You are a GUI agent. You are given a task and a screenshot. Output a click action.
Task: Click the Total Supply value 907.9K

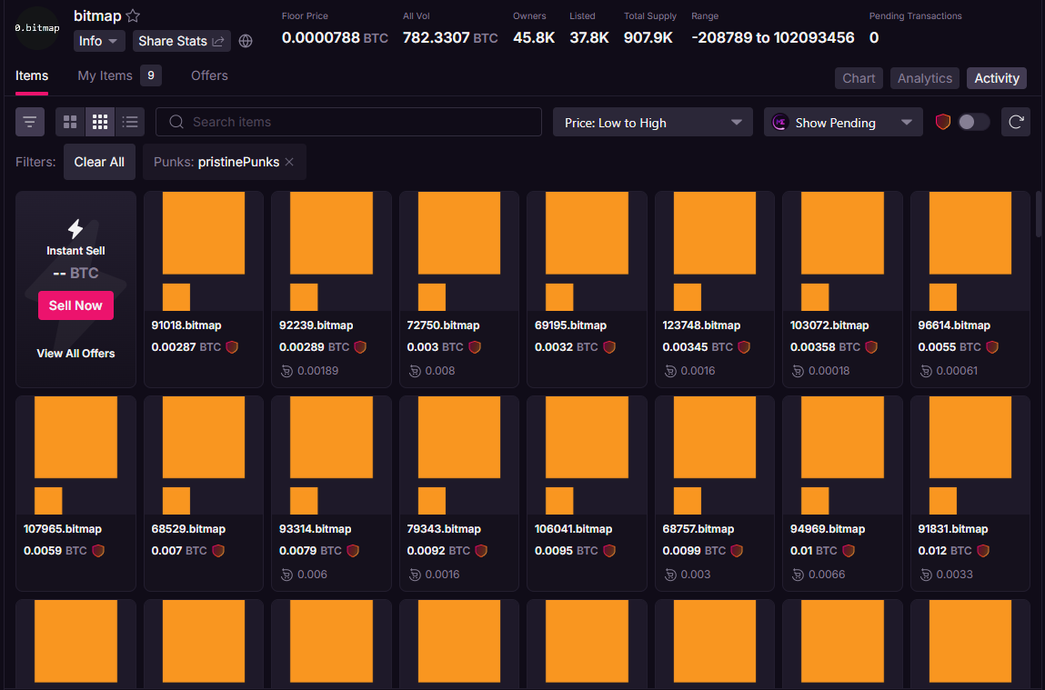(648, 38)
